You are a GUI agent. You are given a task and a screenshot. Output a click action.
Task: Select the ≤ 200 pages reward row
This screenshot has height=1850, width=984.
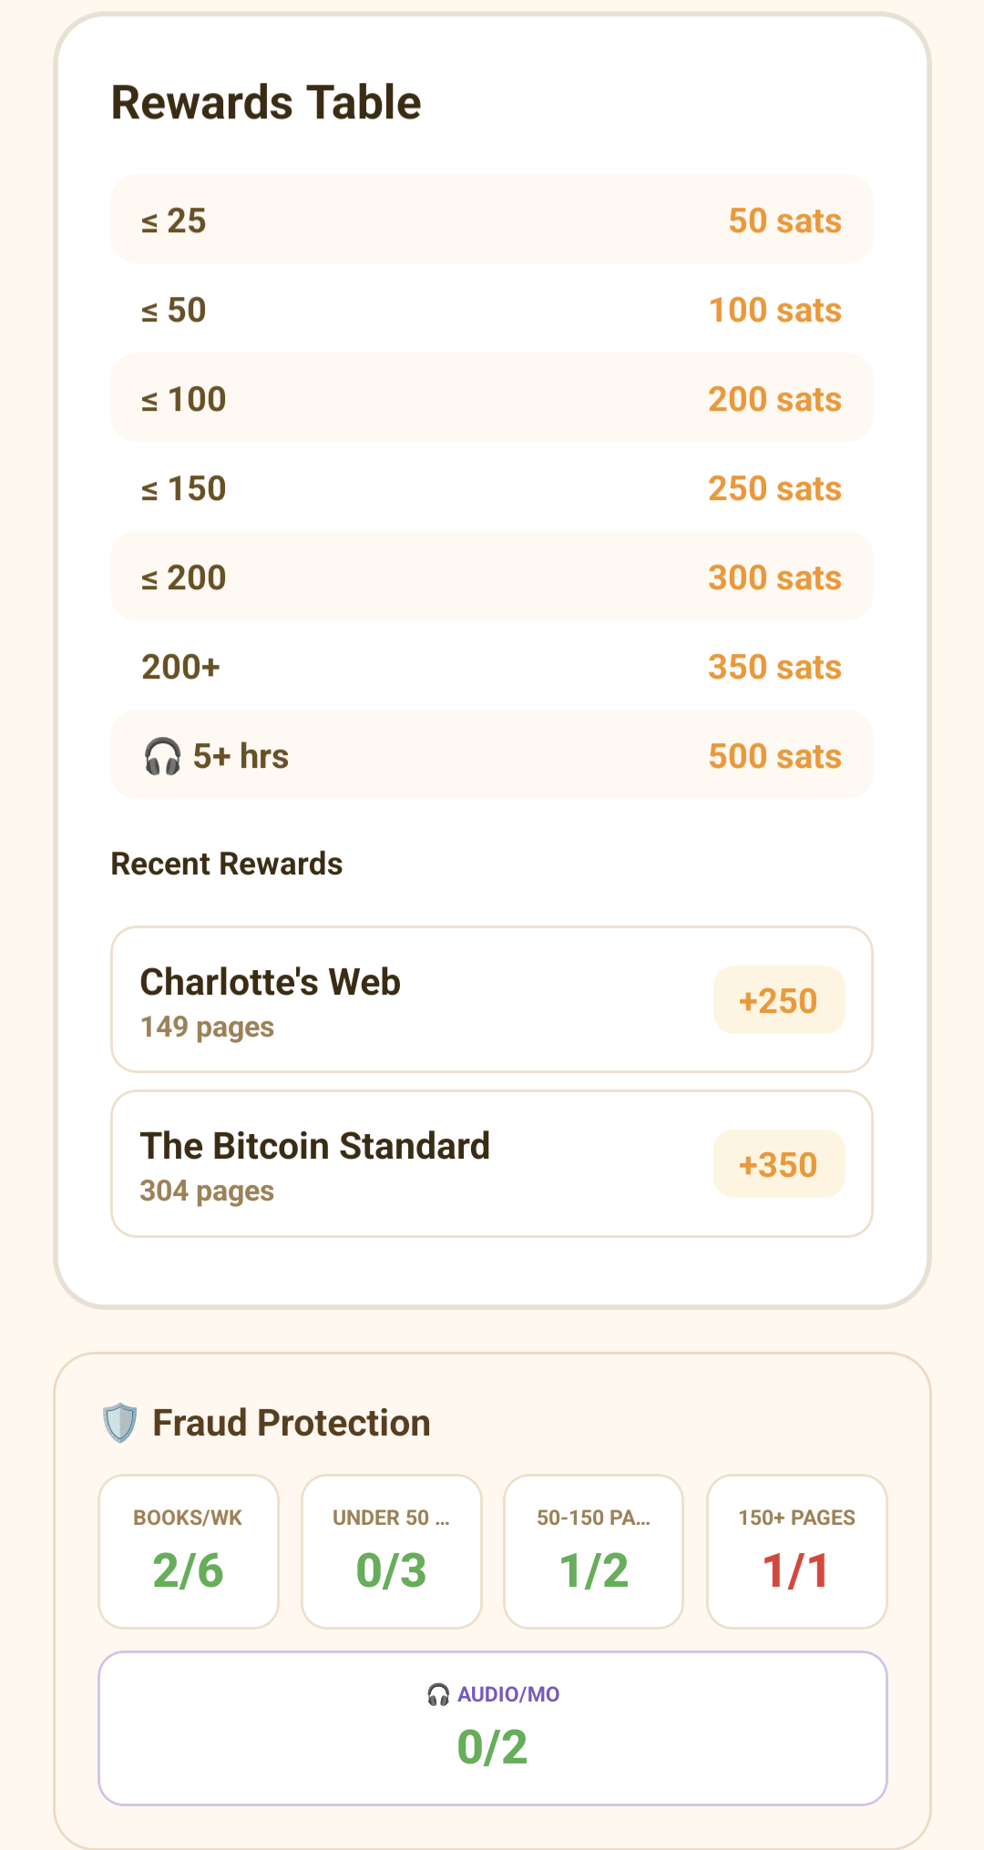[492, 577]
